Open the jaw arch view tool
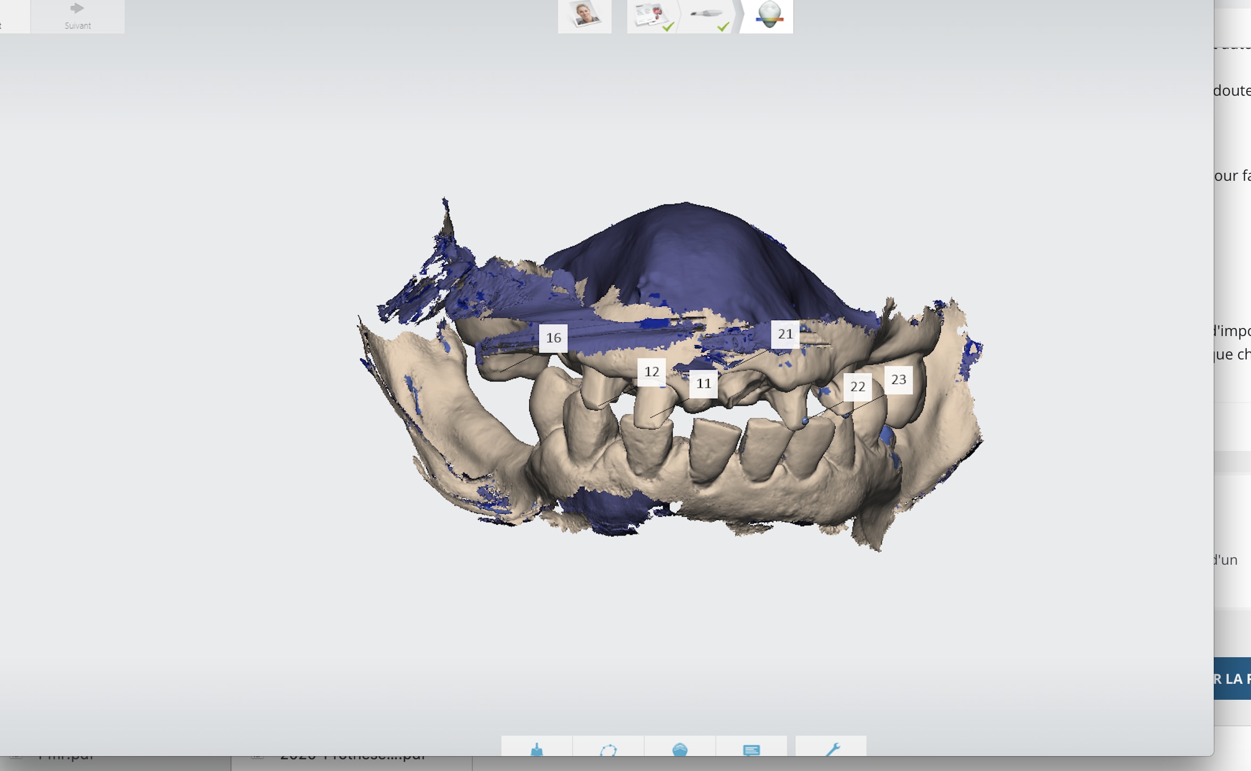The width and height of the screenshot is (1251, 771). 680,749
